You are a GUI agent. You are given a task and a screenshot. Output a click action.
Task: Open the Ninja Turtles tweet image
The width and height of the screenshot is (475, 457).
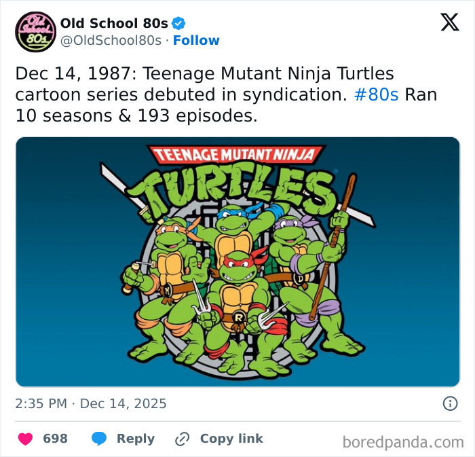(237, 261)
